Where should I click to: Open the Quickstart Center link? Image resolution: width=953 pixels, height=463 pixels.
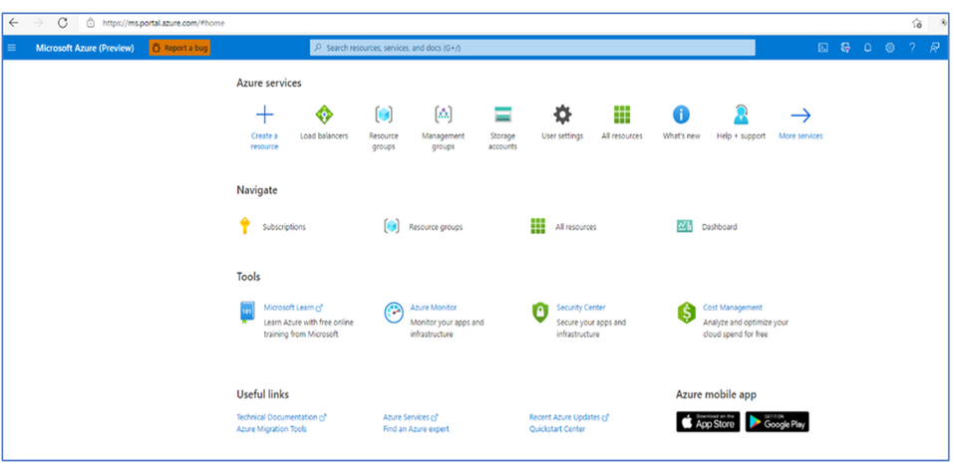pos(557,429)
